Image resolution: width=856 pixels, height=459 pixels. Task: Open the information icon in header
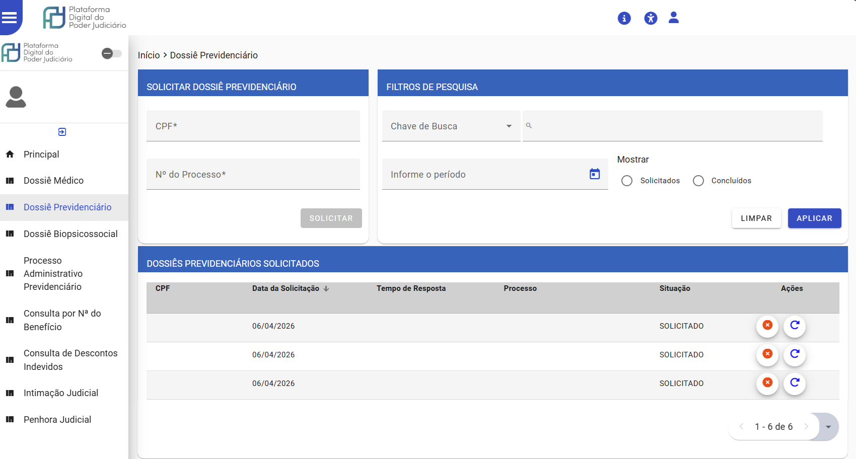coord(624,19)
